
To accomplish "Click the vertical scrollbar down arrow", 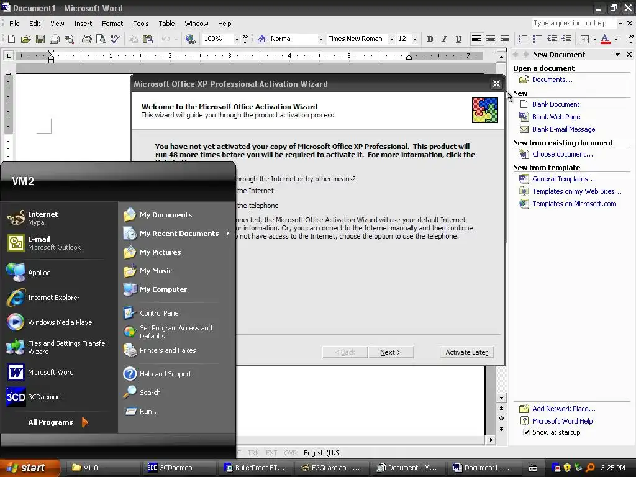I will point(501,398).
